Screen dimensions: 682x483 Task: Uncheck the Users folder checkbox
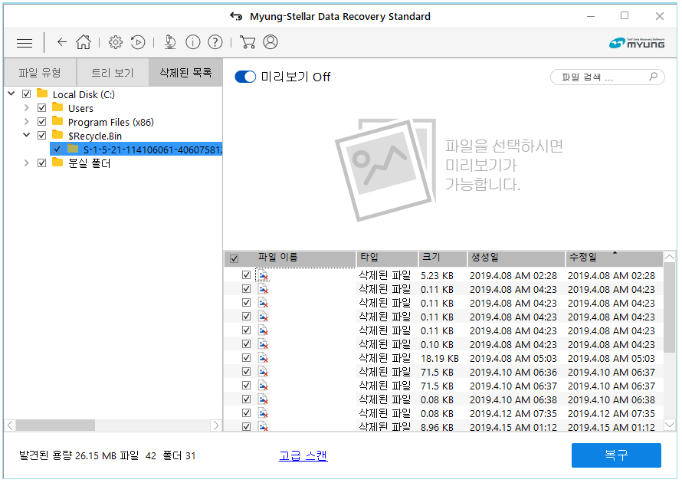41,108
